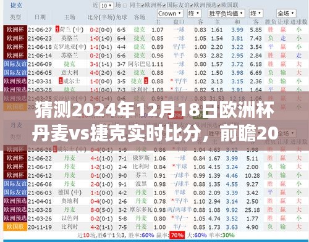The height and width of the screenshot is (242, 309).
Task: Click the highlighted 70% win rate value
Action: point(177,235)
